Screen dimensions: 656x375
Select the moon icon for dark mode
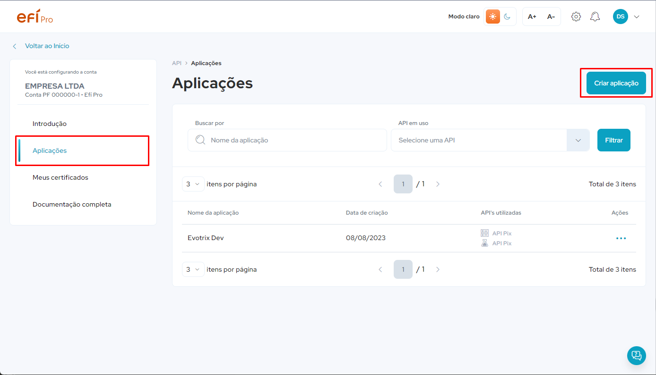507,16
